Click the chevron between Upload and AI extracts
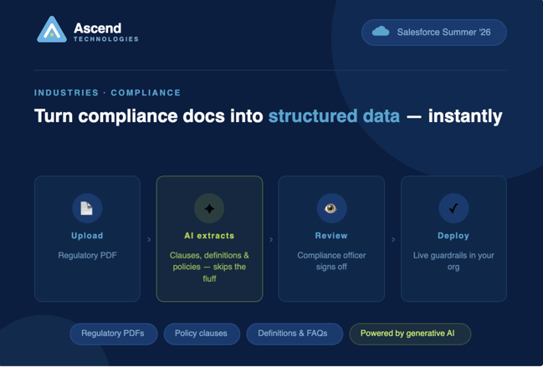Viewport: 543px width, 367px height. coord(149,240)
